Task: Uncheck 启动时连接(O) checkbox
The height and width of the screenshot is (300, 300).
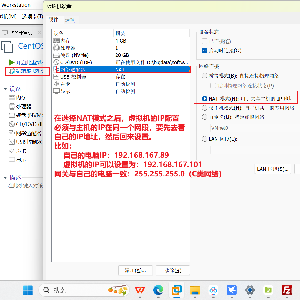Action: tap(205, 50)
